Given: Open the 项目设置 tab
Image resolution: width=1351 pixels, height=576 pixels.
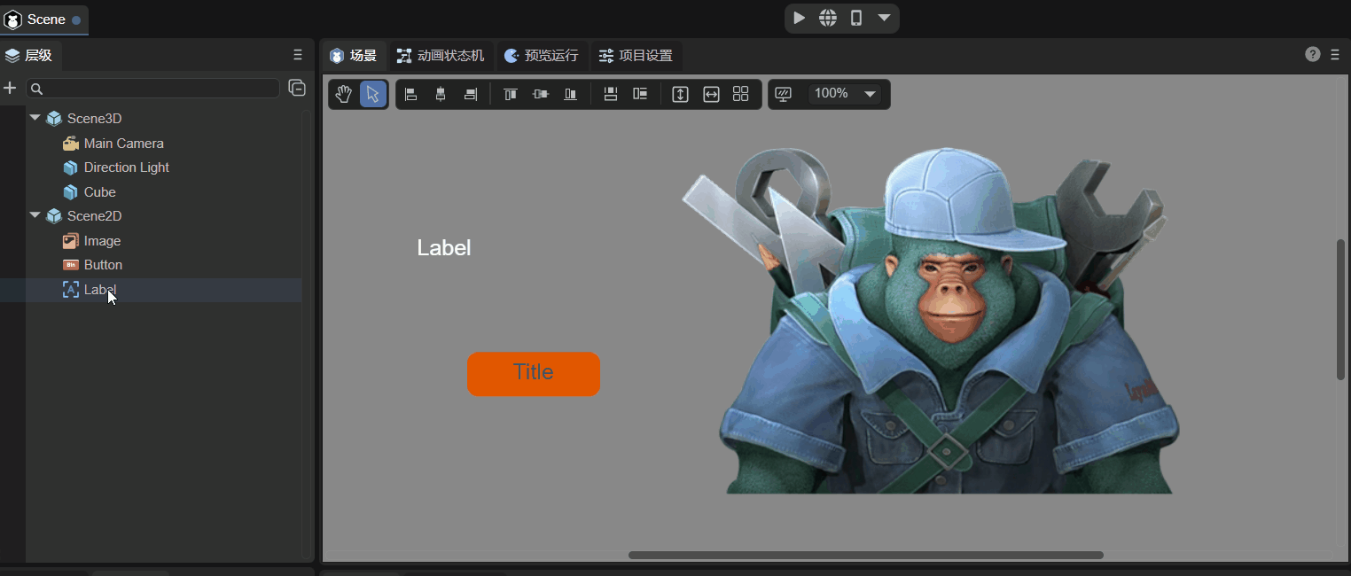Looking at the screenshot, I should coord(636,56).
